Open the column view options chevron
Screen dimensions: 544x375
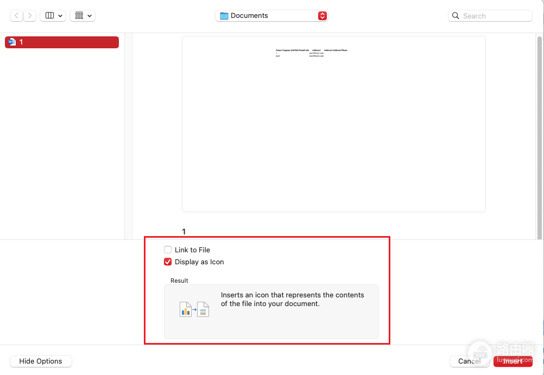[60, 16]
